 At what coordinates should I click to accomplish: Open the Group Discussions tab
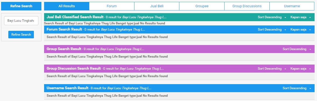coord(247,6)
